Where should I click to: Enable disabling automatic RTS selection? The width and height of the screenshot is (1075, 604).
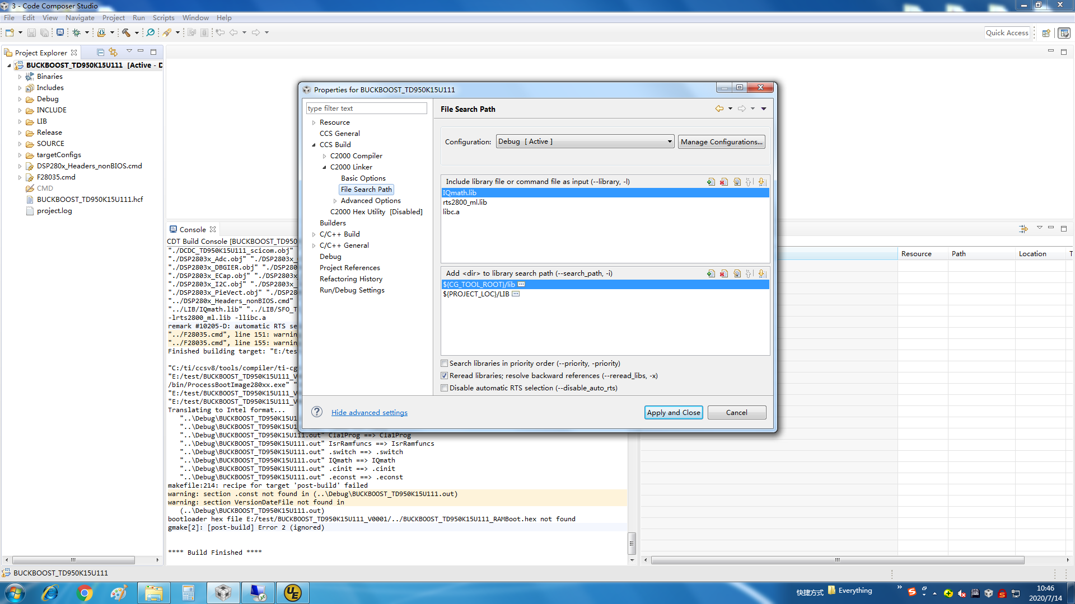[445, 388]
